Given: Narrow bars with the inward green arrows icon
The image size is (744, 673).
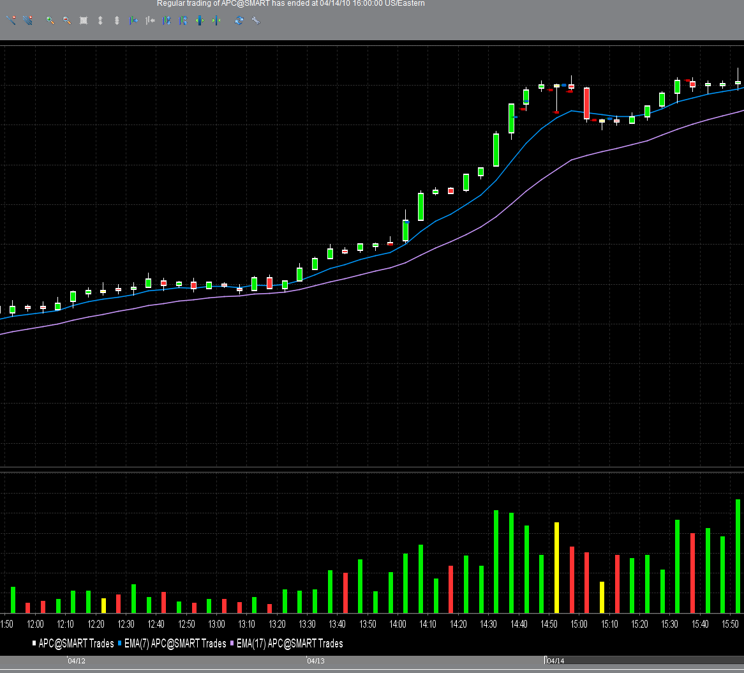Looking at the screenshot, I should (x=216, y=20).
